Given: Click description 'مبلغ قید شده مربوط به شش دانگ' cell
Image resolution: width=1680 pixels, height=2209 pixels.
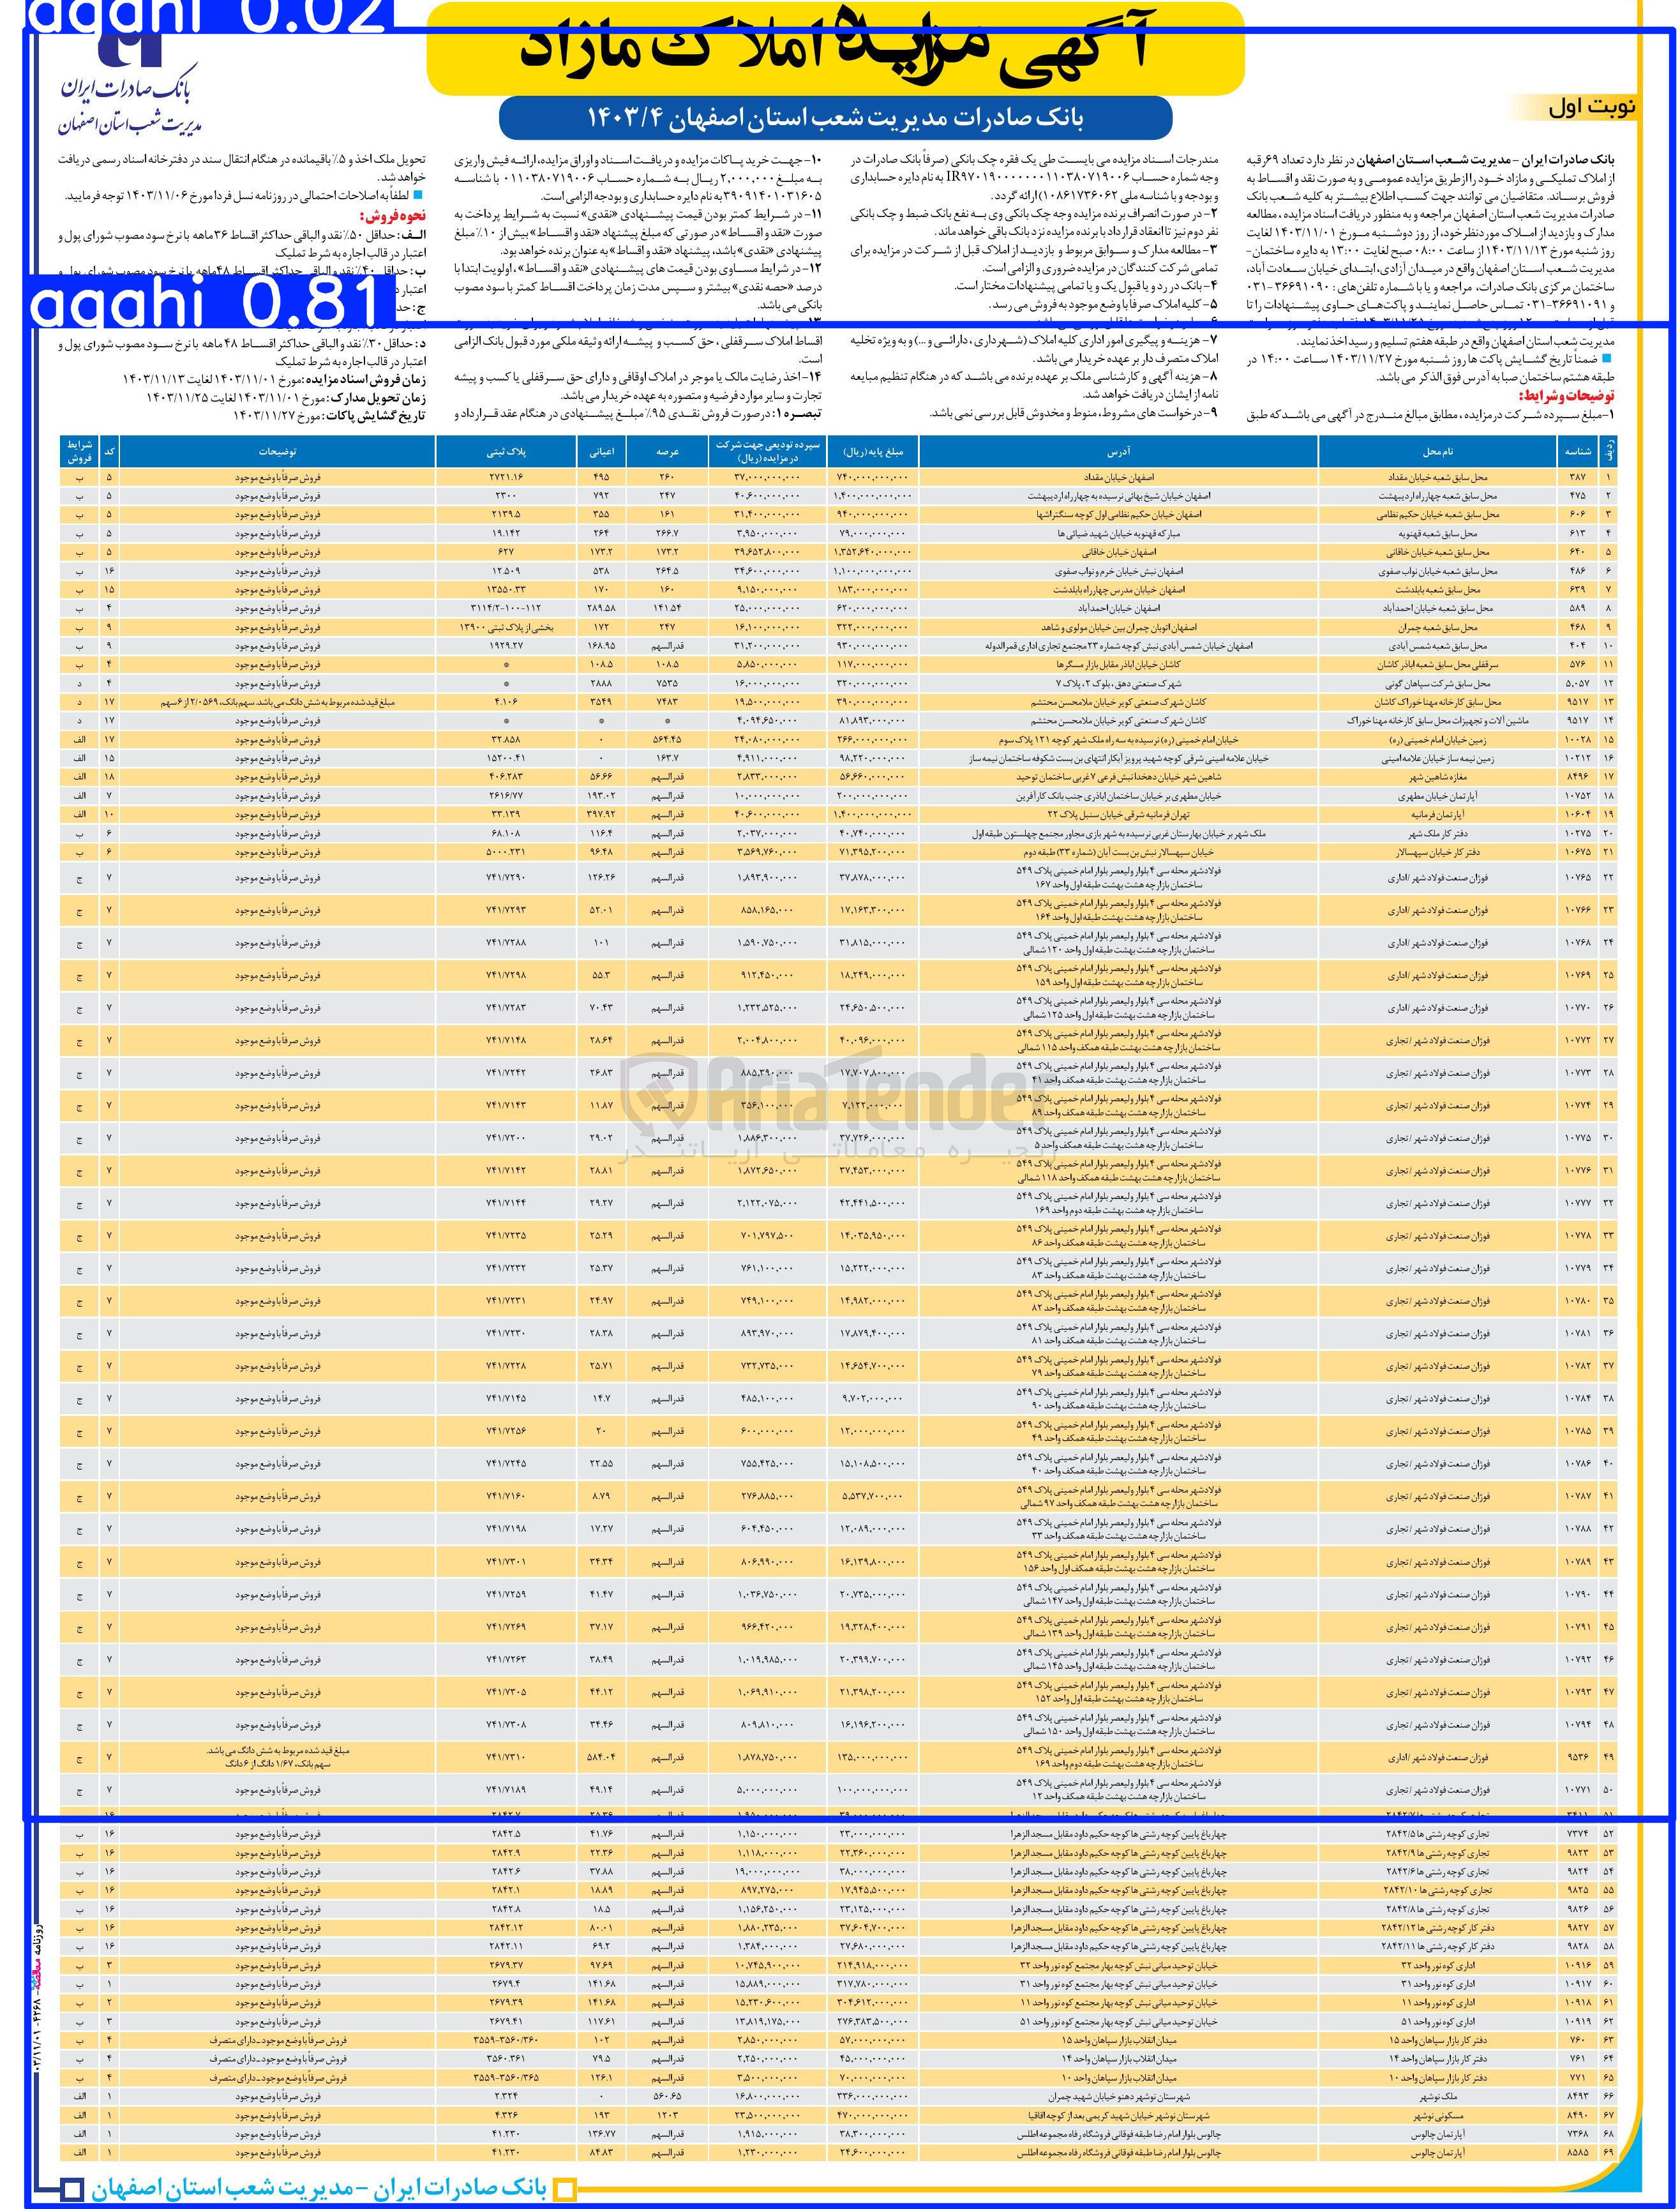Looking at the screenshot, I should (x=277, y=702).
